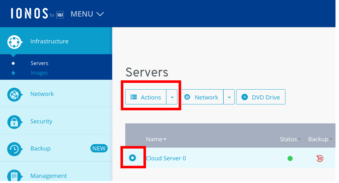This screenshot has height=183, width=339.
Task: Open the Management sidebar section
Action: coord(49,176)
